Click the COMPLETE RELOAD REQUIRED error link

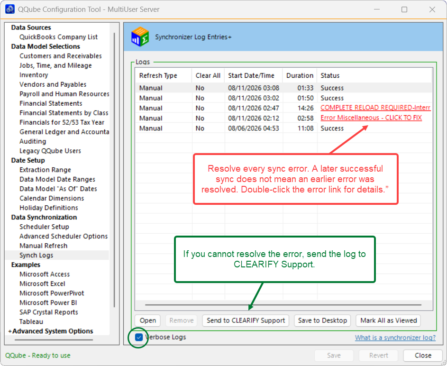[x=375, y=108]
